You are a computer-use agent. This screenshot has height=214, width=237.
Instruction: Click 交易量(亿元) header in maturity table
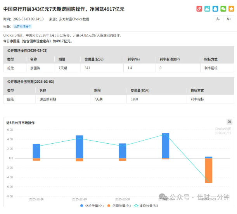(x=140, y=90)
